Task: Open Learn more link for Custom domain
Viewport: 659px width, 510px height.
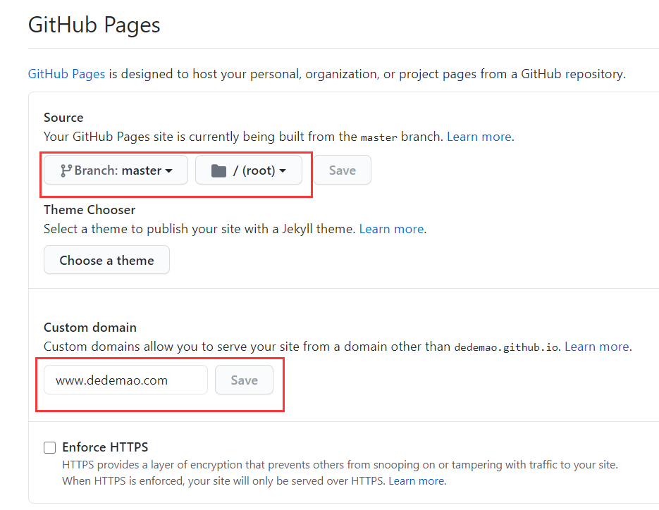Action: point(597,347)
